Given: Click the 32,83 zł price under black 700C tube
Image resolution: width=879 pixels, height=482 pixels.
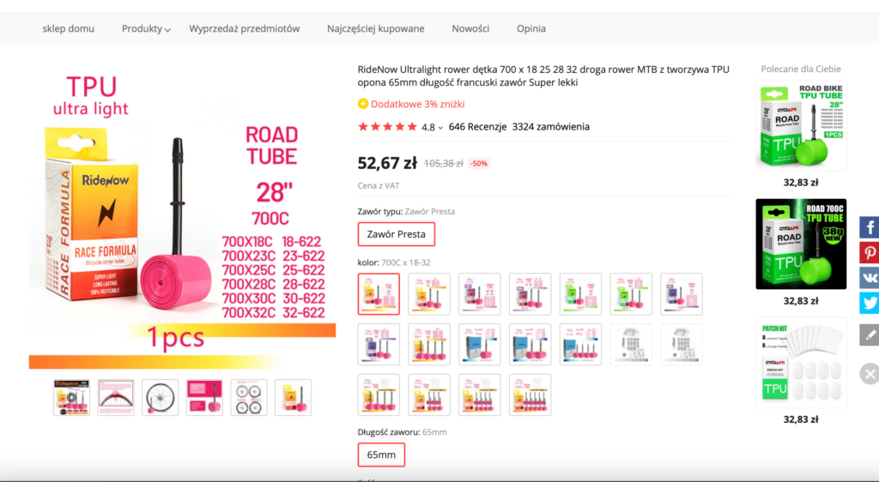Looking at the screenshot, I should click(801, 301).
